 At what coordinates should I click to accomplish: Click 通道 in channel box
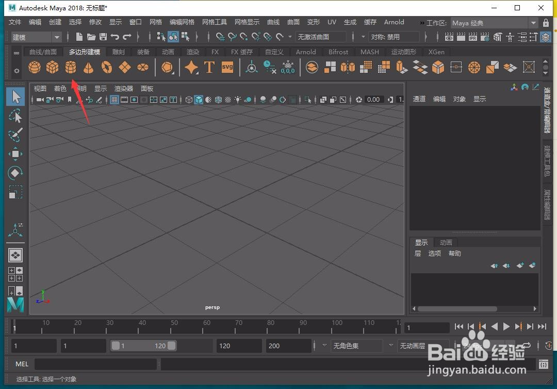coord(419,99)
